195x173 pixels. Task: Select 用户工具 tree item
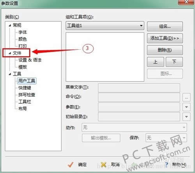[x=27, y=81]
